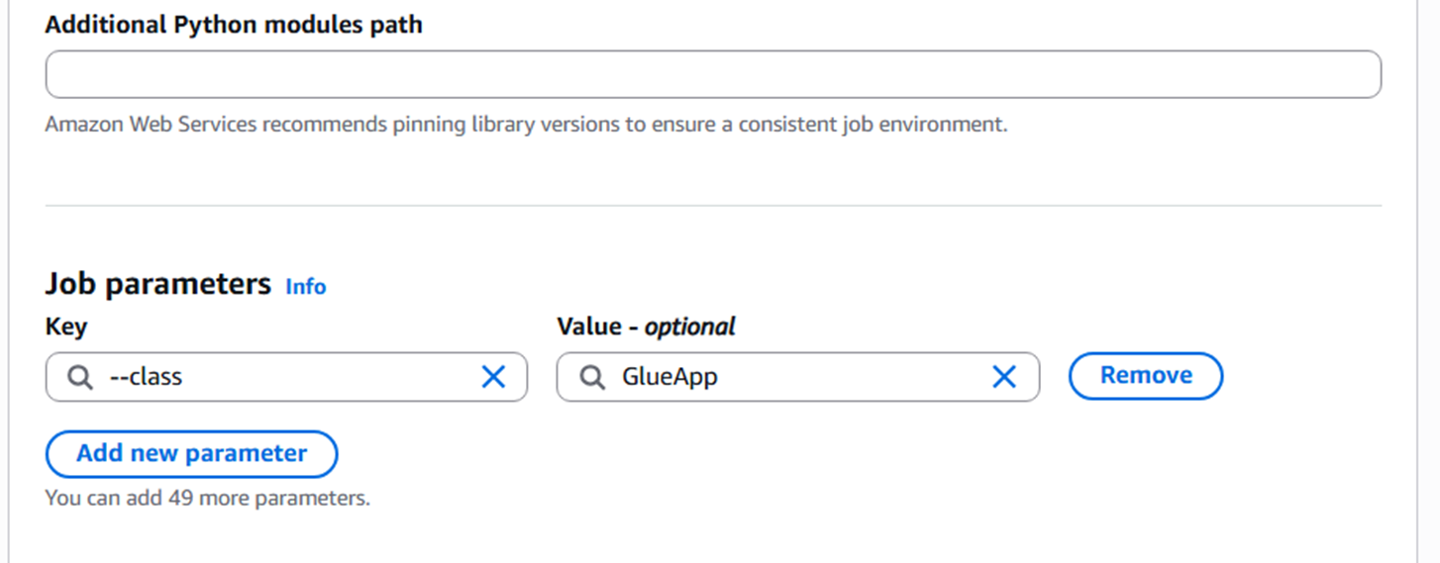Click the pinning library versions hint text
The image size is (1440, 563).
(526, 126)
